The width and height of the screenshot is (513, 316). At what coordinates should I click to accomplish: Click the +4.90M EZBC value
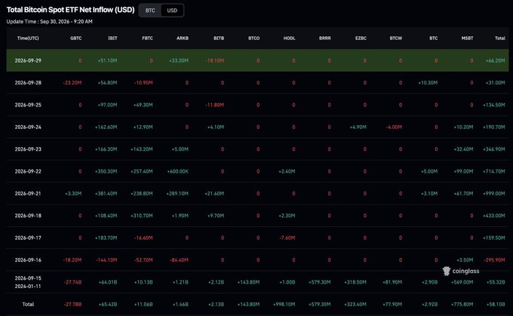tap(358, 127)
